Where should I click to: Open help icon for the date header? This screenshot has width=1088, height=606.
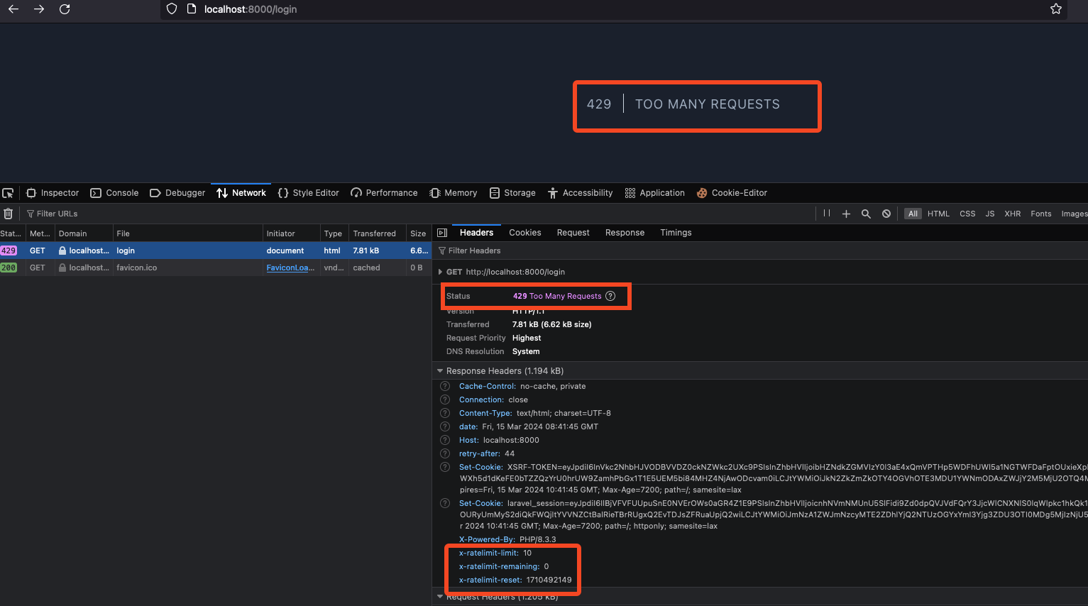pyautogui.click(x=445, y=426)
